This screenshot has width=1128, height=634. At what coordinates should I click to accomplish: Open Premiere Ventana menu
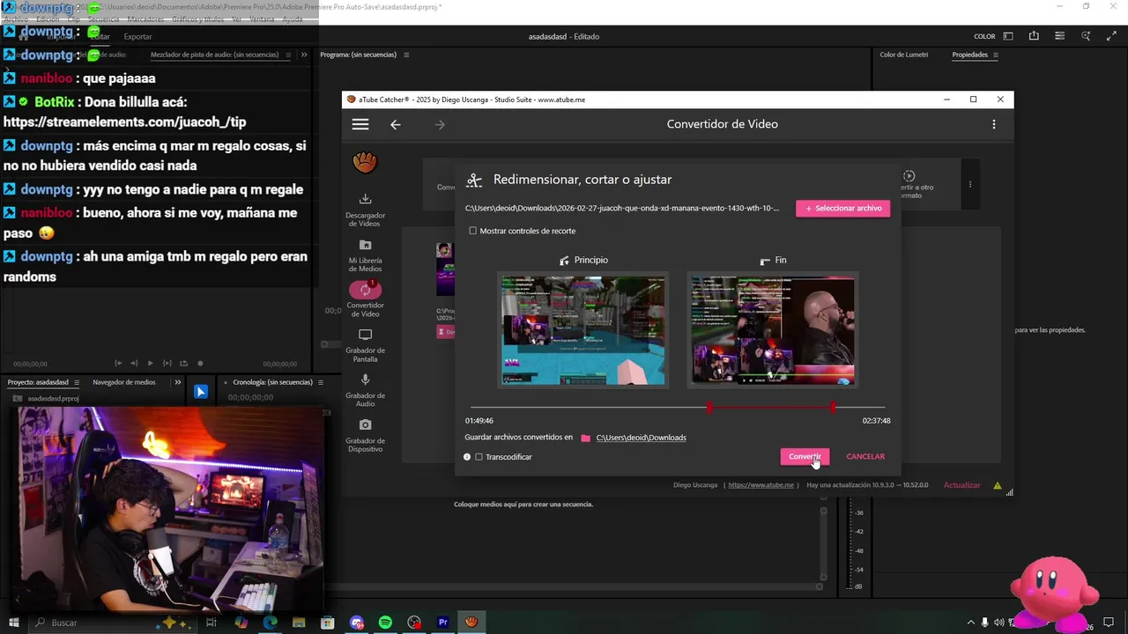pyautogui.click(x=261, y=19)
